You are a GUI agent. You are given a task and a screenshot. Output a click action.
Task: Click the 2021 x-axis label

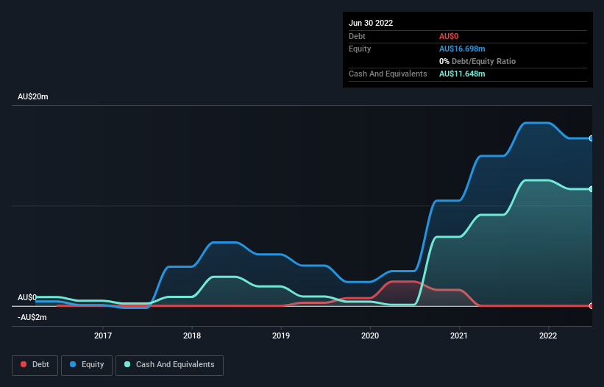tap(459, 335)
